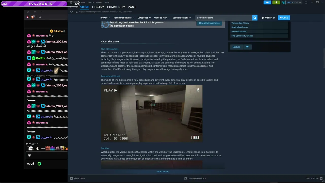Play the Procedural World VHS clip

(x=152, y=114)
